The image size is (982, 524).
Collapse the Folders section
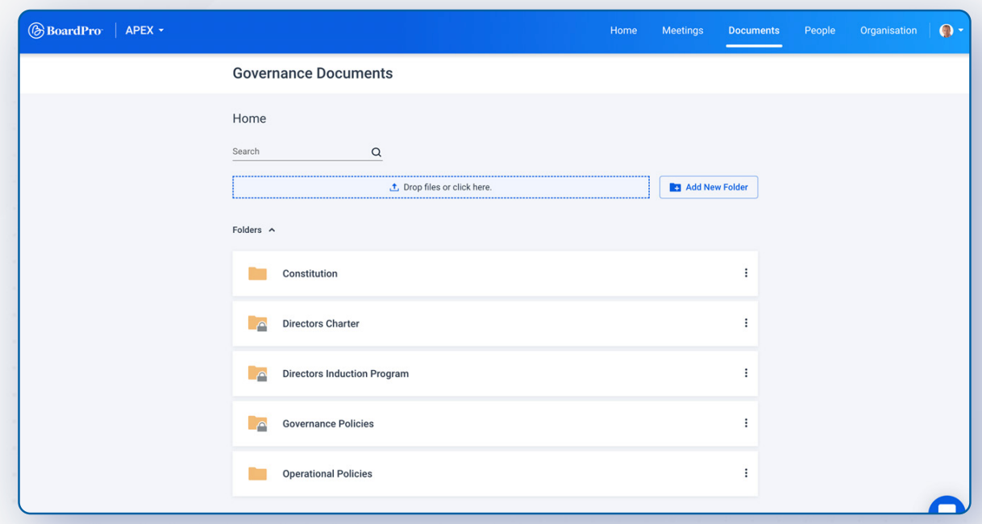254,230
